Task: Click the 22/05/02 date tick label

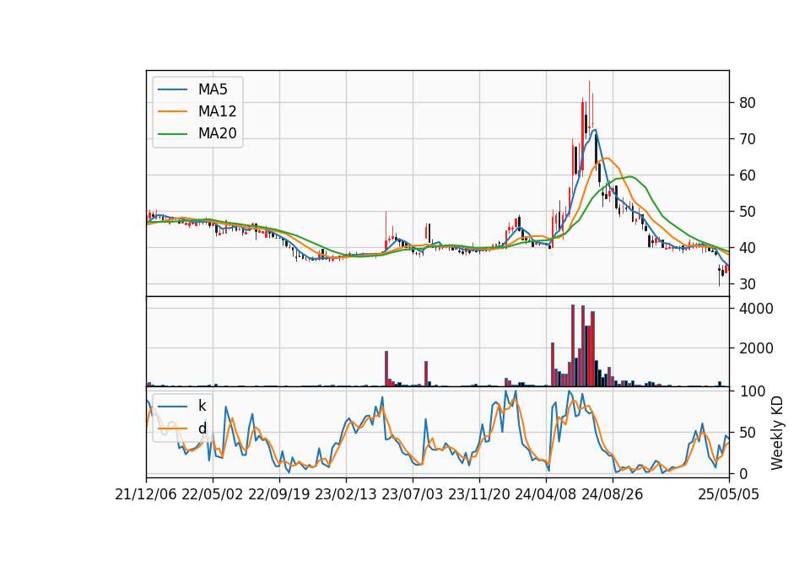Action: [213, 494]
